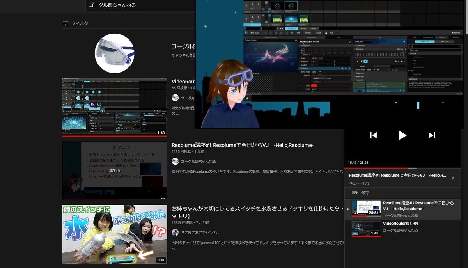Click the search box containing ゴーグル部ちゃんねる

pyautogui.click(x=140, y=5)
